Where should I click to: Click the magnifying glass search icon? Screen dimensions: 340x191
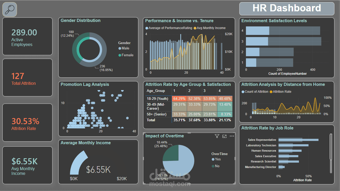point(10,9)
